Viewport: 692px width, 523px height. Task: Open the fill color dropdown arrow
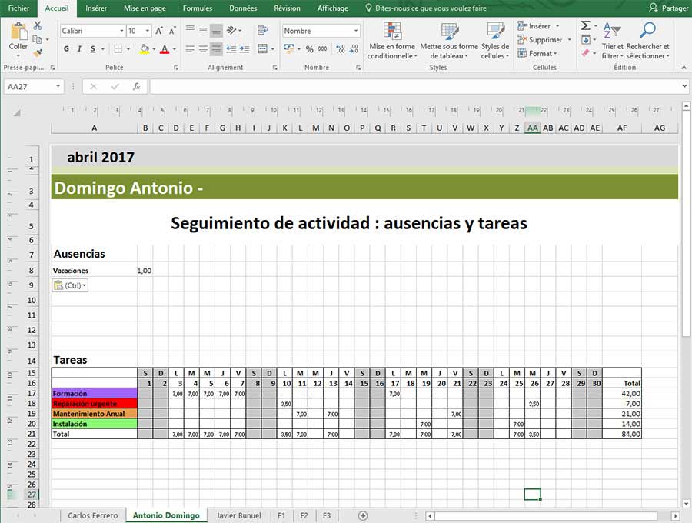pyautogui.click(x=154, y=49)
